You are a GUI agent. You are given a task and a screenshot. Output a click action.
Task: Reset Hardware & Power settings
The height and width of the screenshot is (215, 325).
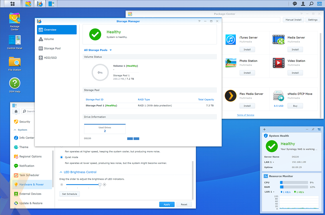pyautogui.click(x=184, y=205)
